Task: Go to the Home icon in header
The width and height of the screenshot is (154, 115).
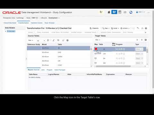Action: coord(109,12)
